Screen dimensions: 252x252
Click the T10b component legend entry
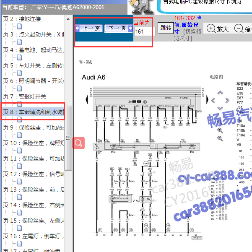pyautogui.click(x=241, y=130)
